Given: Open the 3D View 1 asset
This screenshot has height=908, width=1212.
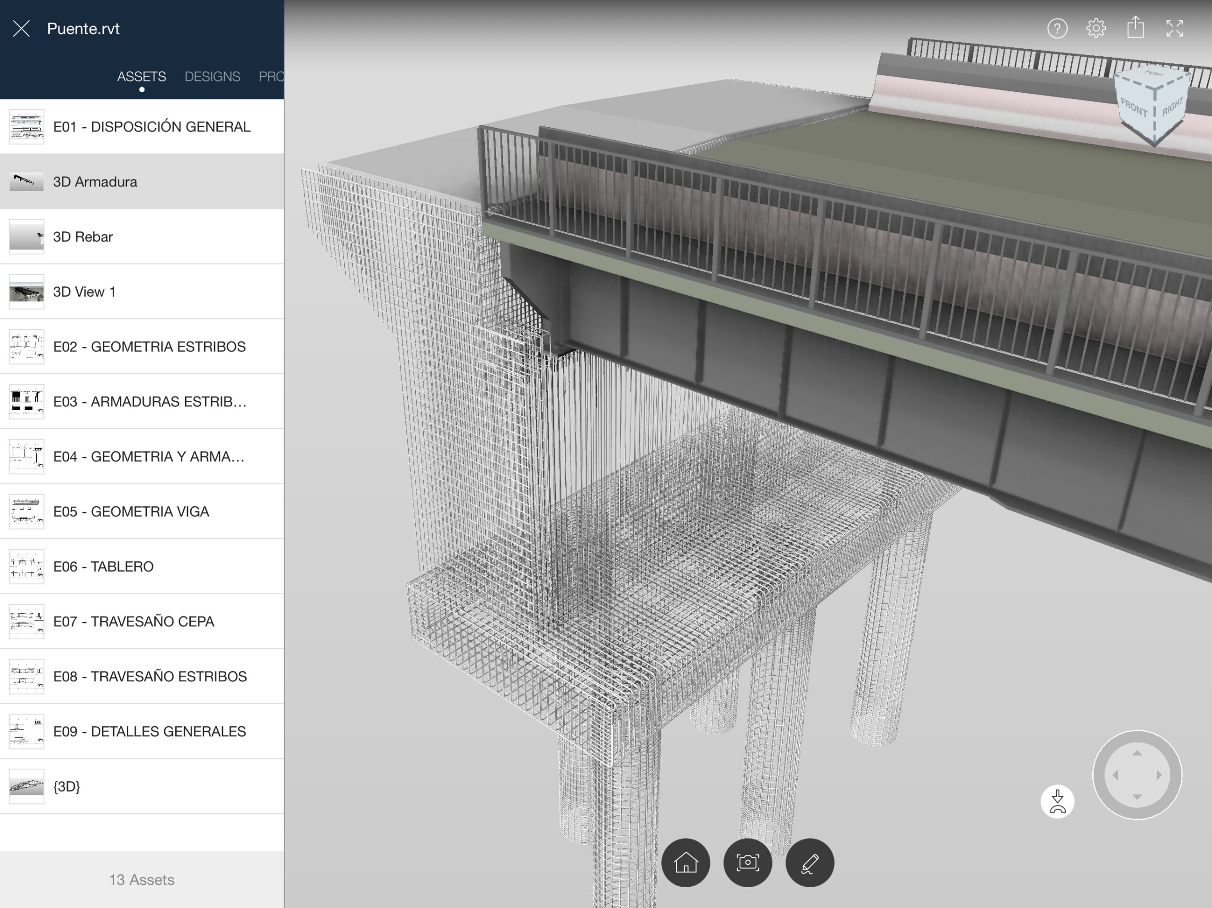Looking at the screenshot, I should pyautogui.click(x=84, y=292).
